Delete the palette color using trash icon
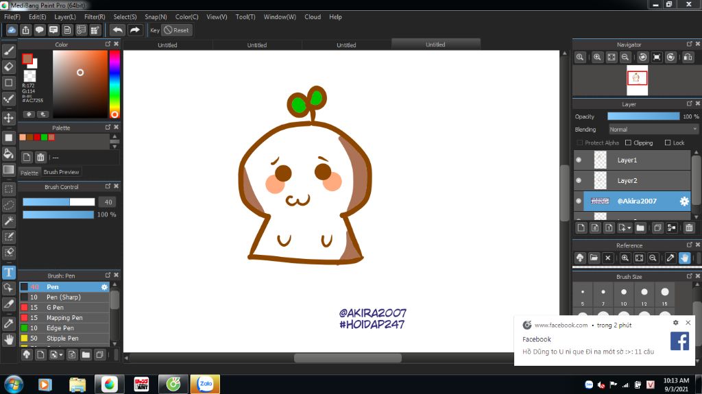Screen dimensions: 702x394 coord(40,157)
